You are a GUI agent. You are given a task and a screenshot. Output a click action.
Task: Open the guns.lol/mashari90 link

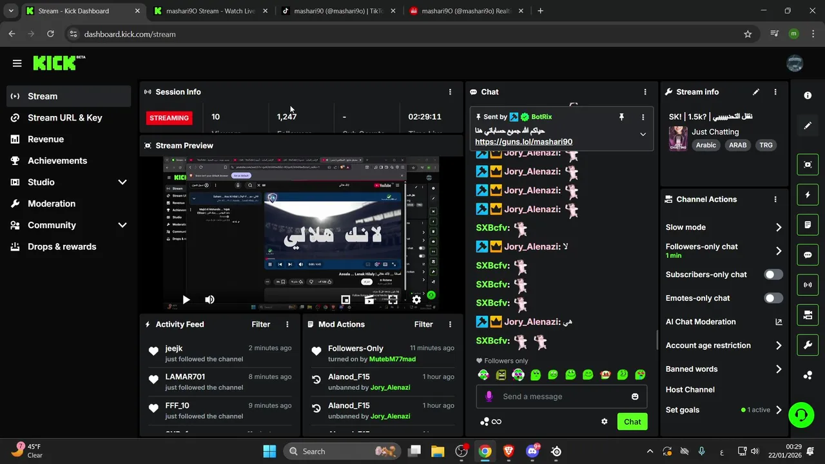click(x=523, y=142)
